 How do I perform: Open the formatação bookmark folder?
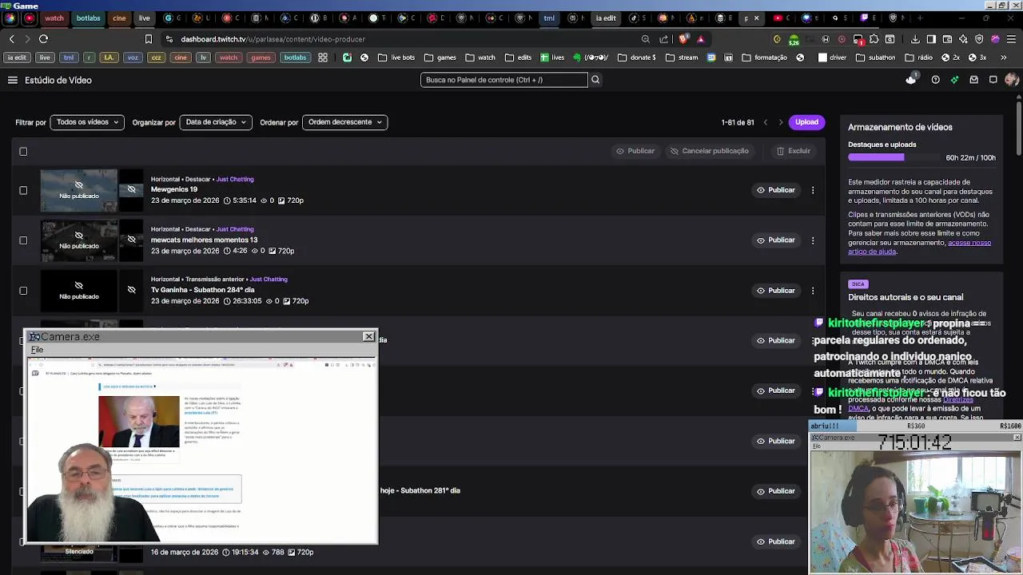(x=766, y=57)
